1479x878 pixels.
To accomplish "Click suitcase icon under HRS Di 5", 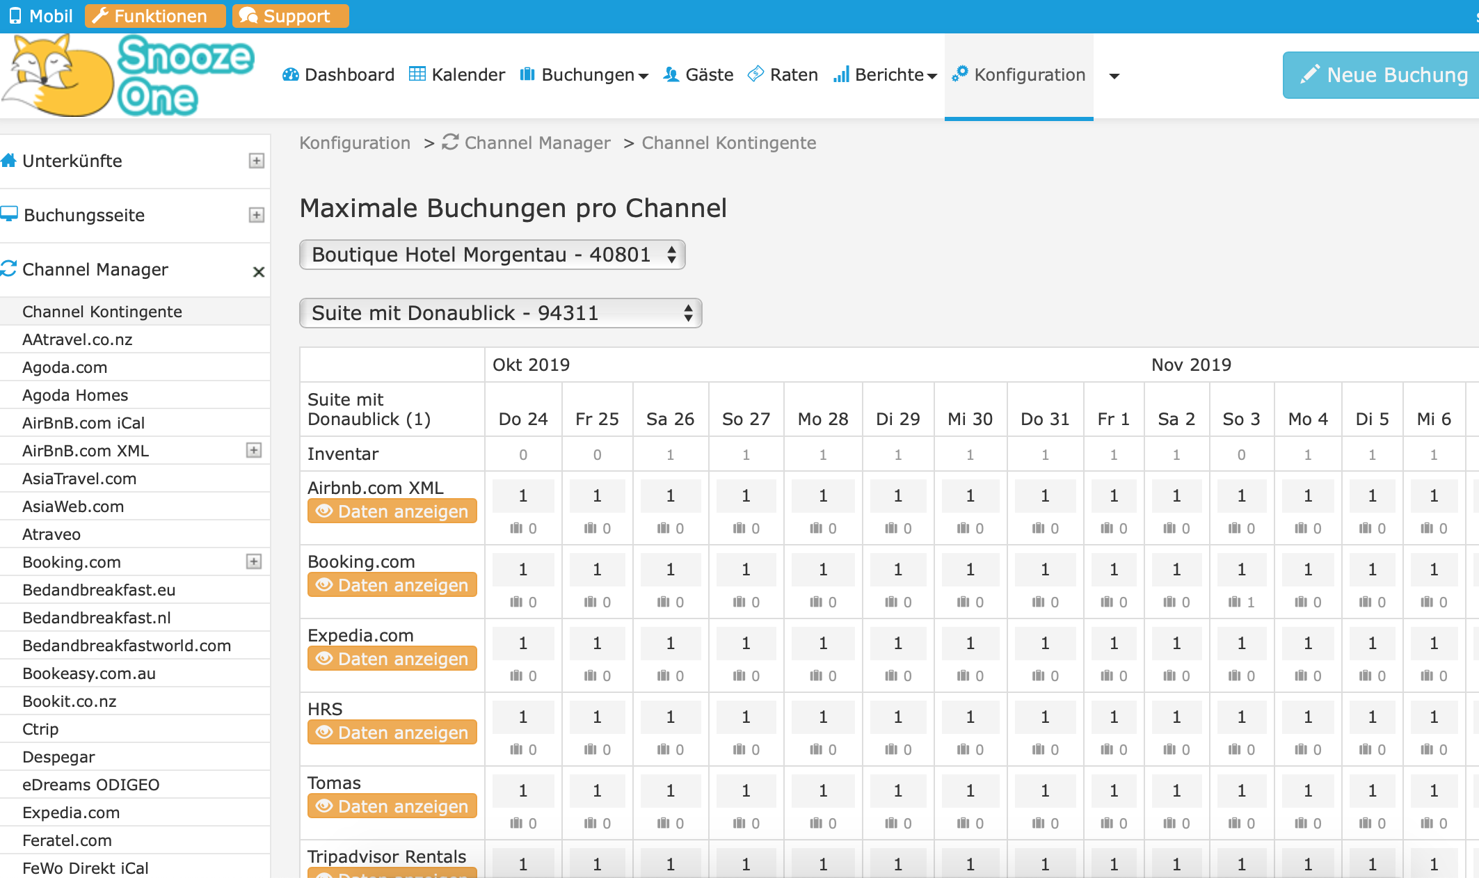I will [x=1366, y=749].
